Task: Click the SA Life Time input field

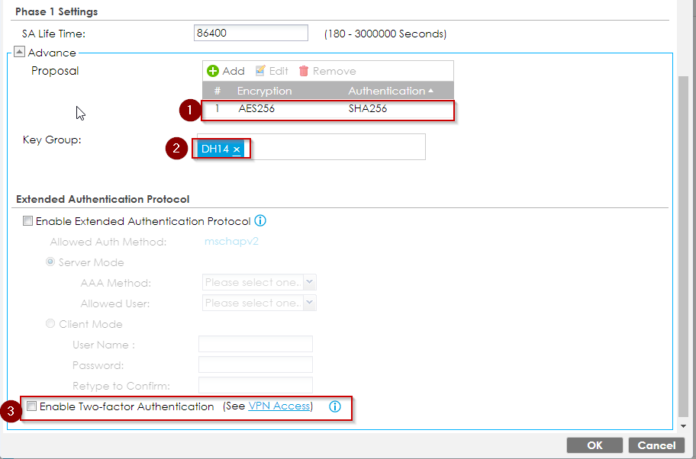Action: click(x=251, y=34)
